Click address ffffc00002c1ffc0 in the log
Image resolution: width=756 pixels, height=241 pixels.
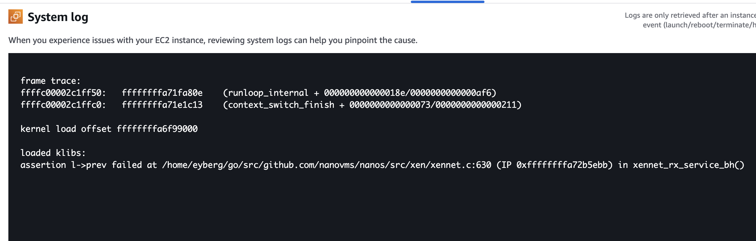click(x=63, y=105)
